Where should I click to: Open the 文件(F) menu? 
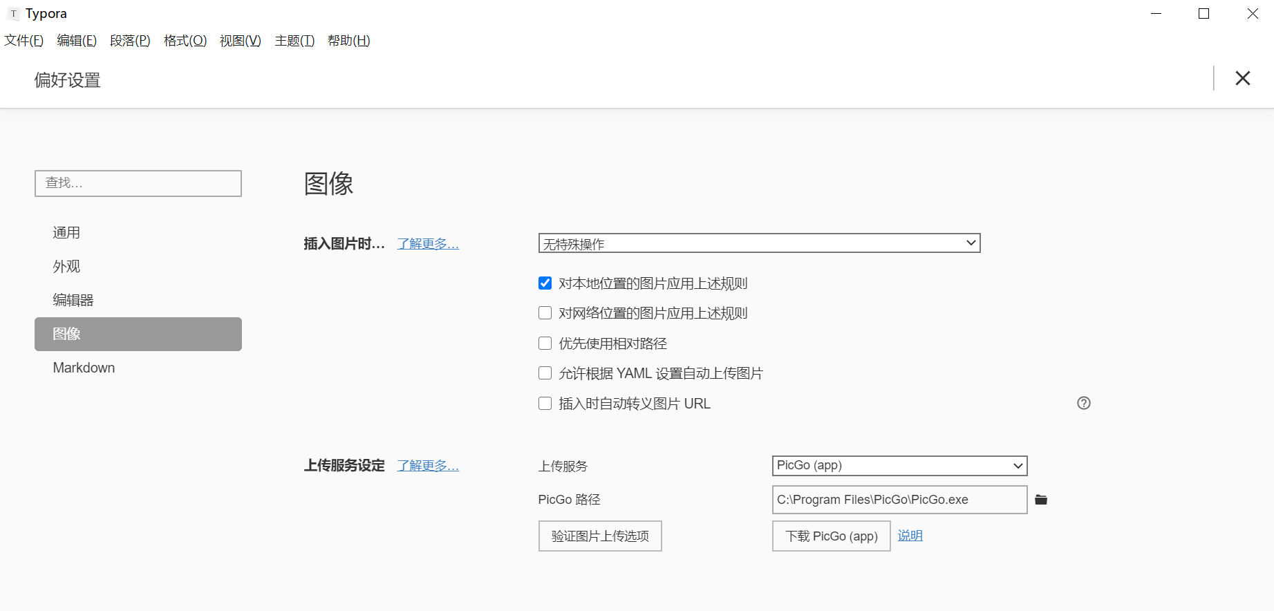(24, 41)
